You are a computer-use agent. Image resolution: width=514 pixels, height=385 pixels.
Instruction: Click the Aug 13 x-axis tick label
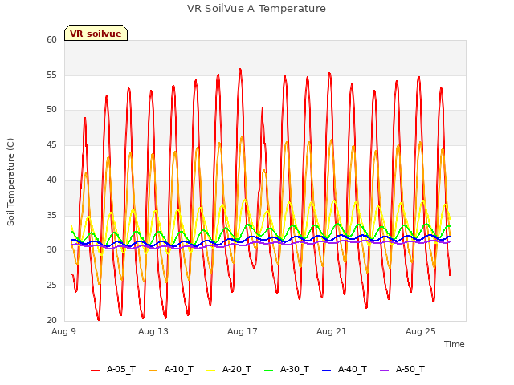(x=153, y=331)
